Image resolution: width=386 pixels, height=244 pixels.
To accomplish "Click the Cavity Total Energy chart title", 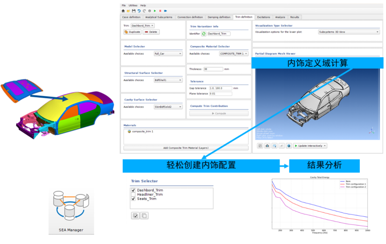I will [x=319, y=177].
